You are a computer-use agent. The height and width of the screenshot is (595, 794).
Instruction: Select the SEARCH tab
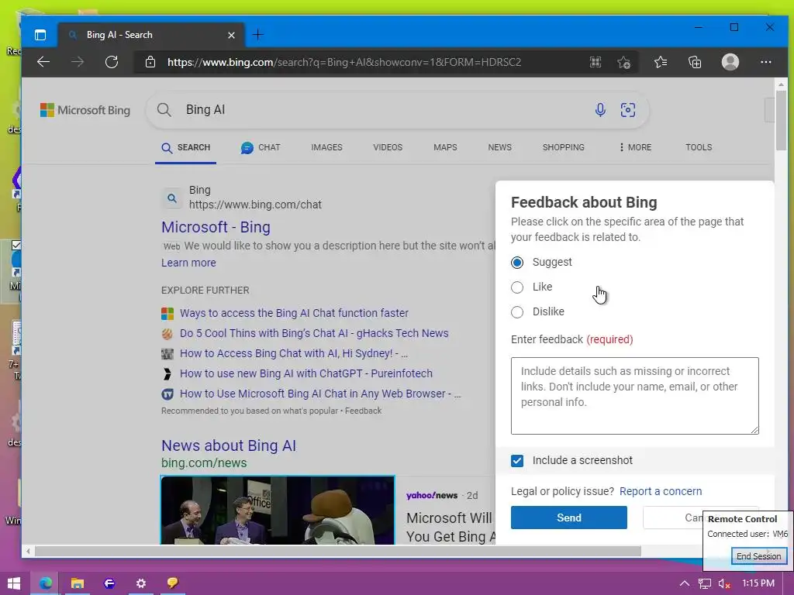click(186, 147)
